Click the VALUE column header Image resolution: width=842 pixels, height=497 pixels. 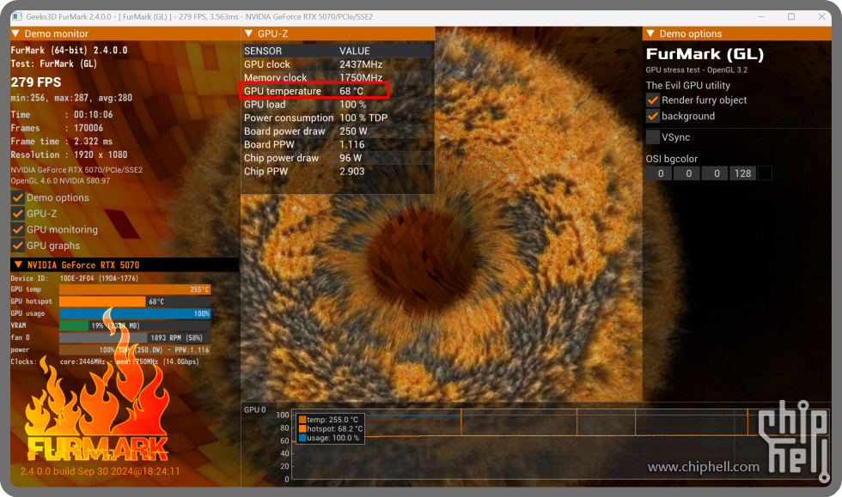(x=354, y=51)
